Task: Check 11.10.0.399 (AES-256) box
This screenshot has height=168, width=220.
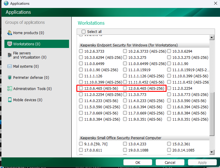Action: pos(81,82)
